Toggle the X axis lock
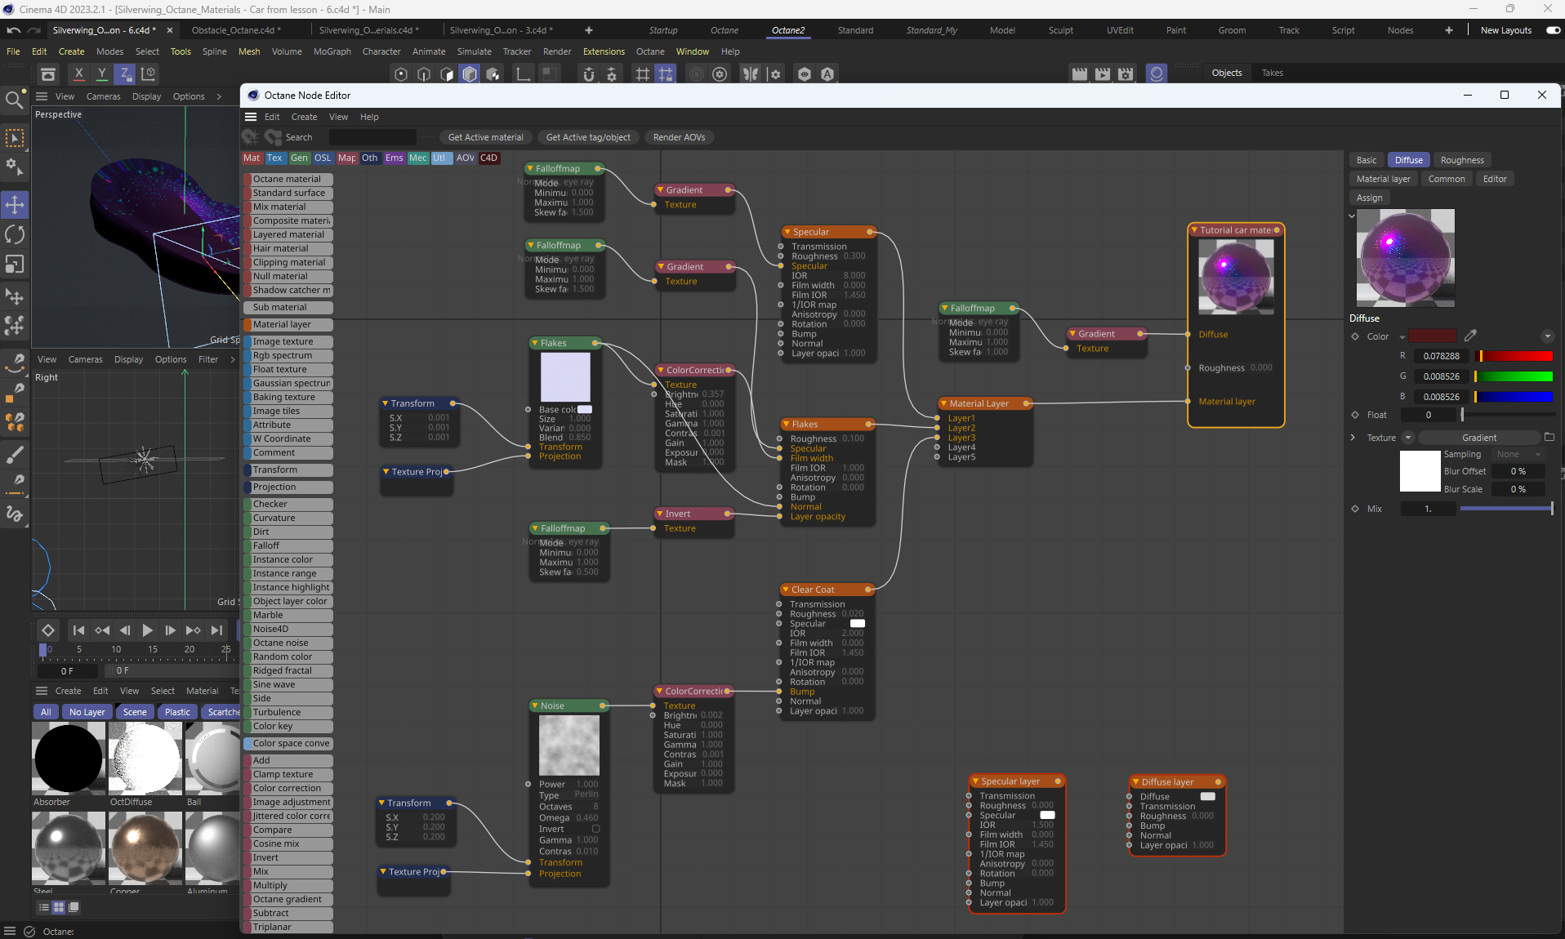 [x=78, y=73]
